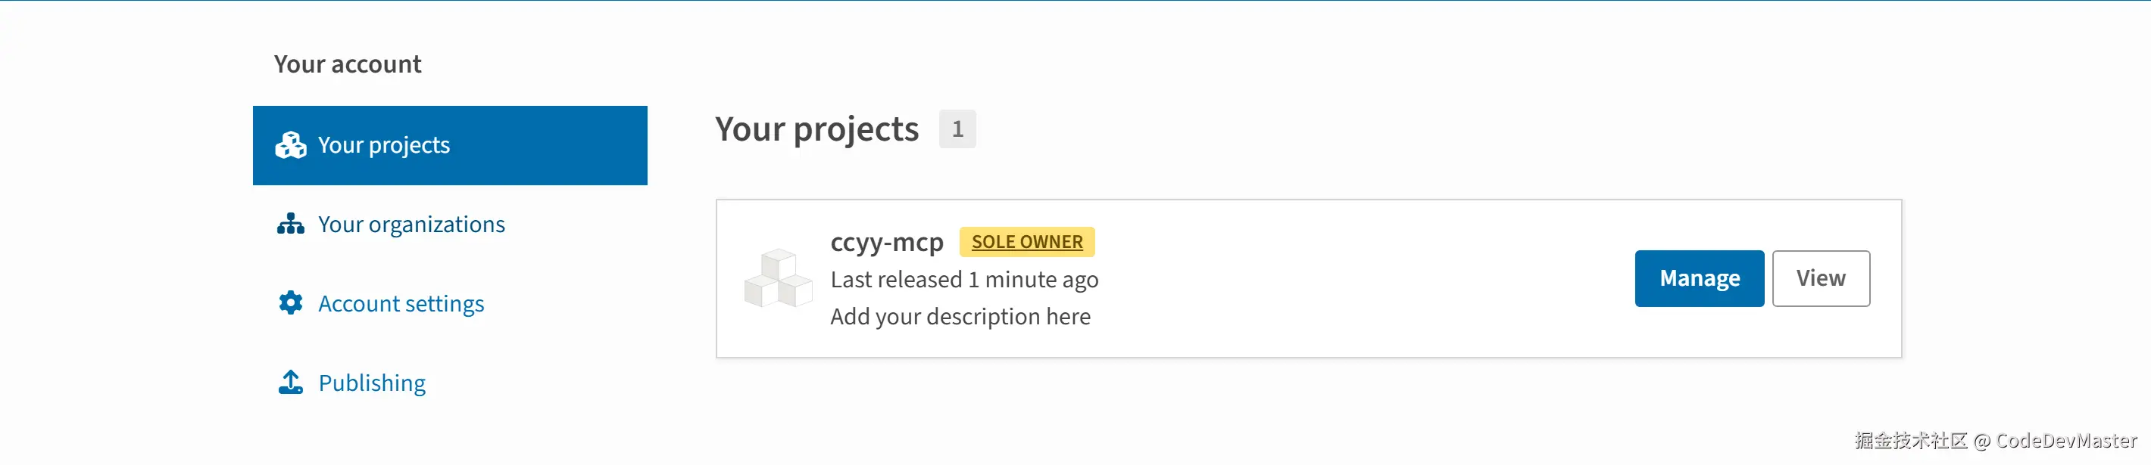2151x465 pixels.
Task: Click the Your account sidebar heading
Action: 348,64
